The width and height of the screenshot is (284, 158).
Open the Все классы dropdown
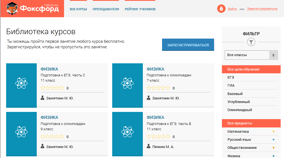click(x=251, y=55)
